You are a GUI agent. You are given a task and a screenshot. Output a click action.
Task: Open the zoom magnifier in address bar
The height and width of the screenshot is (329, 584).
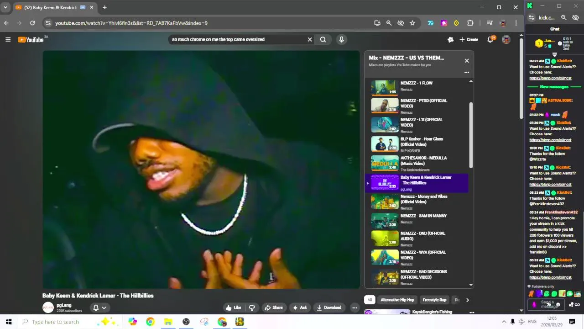pos(389,23)
